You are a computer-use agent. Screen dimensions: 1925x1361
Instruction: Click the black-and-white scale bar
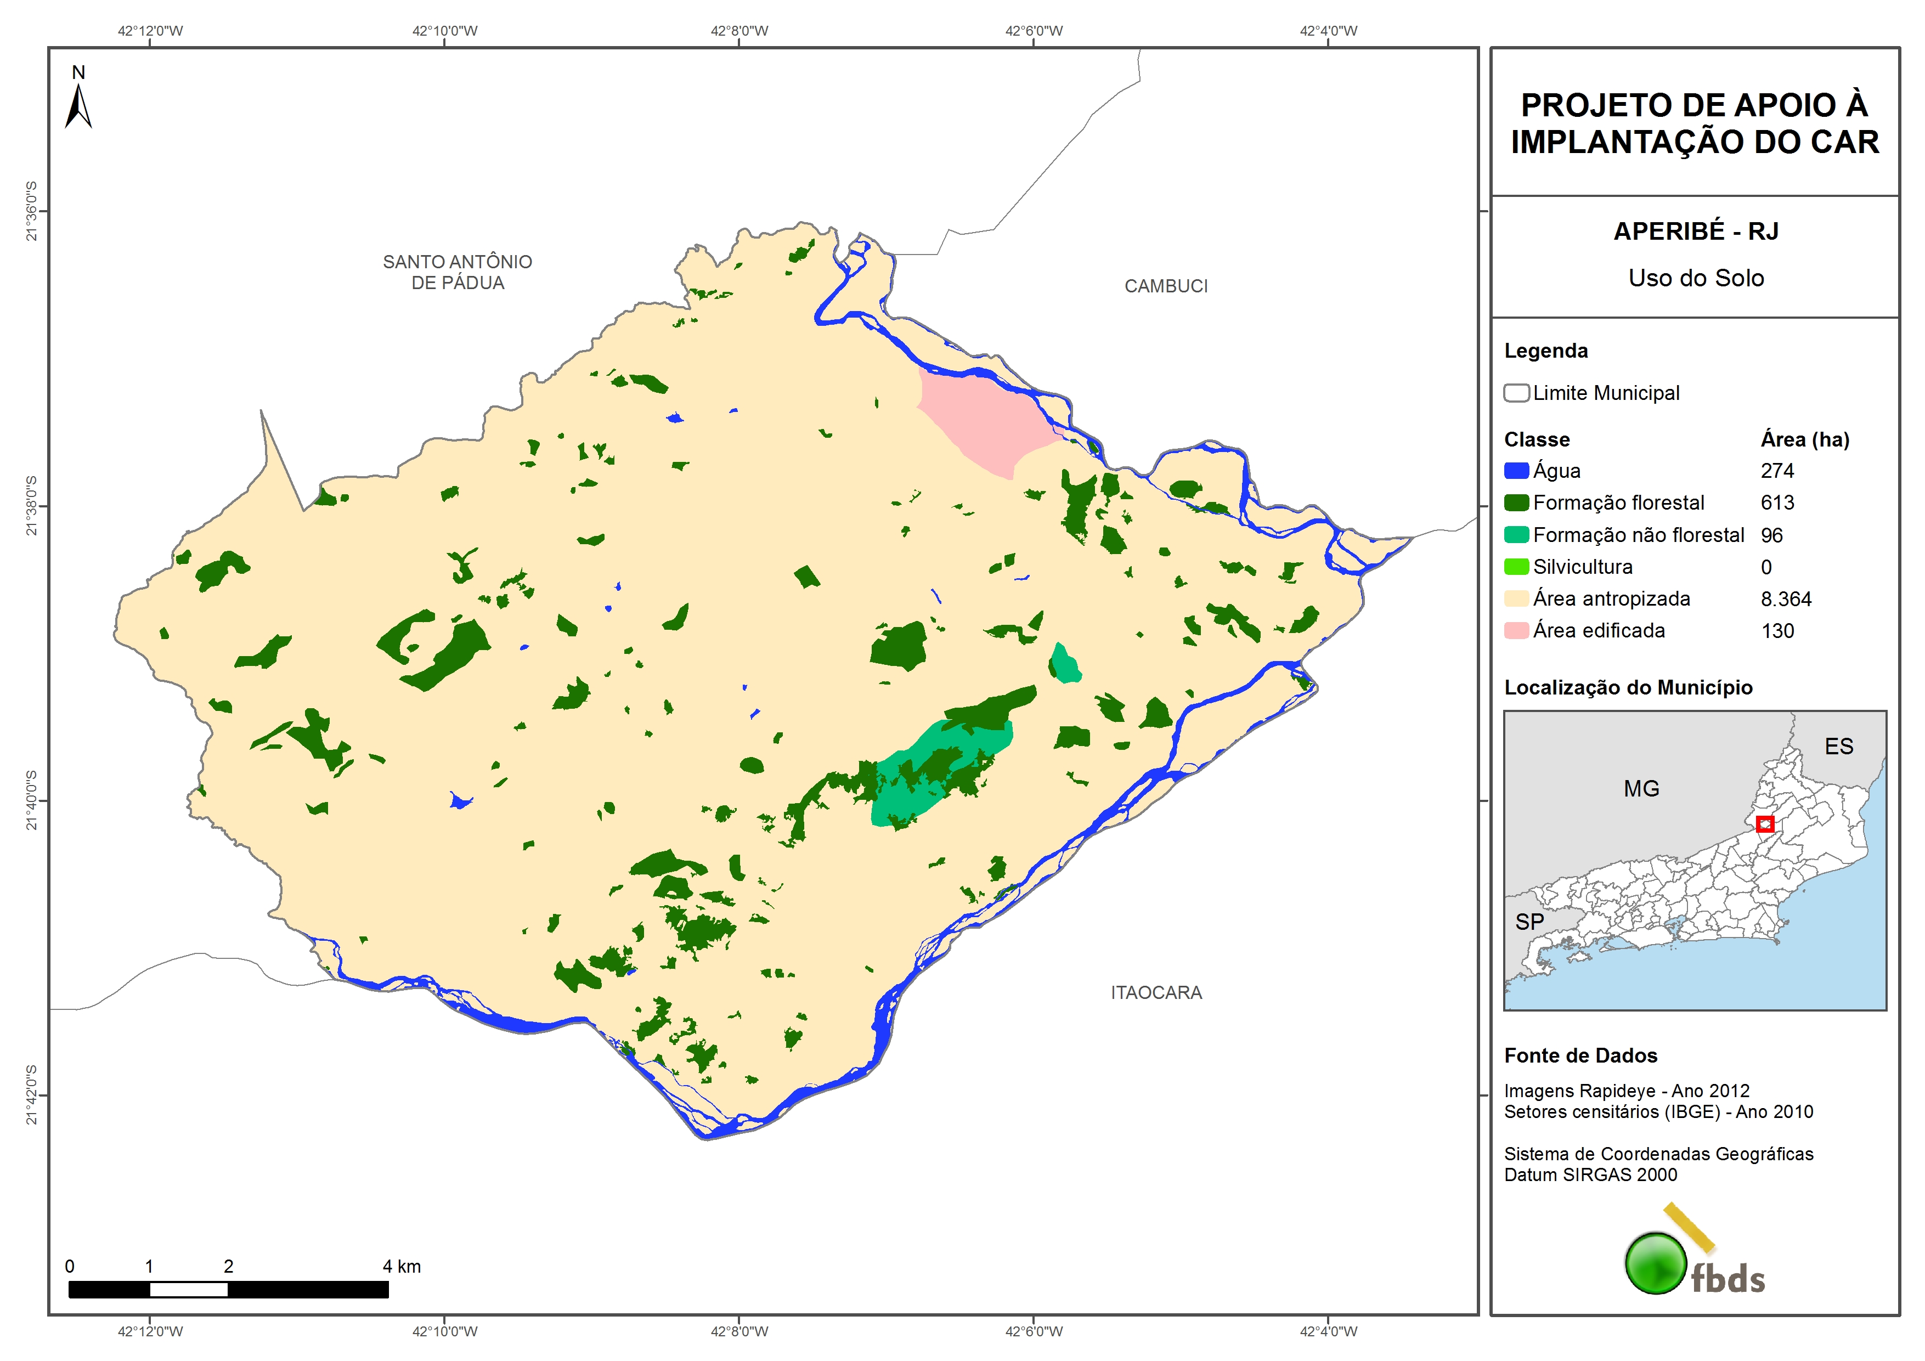(x=228, y=1289)
